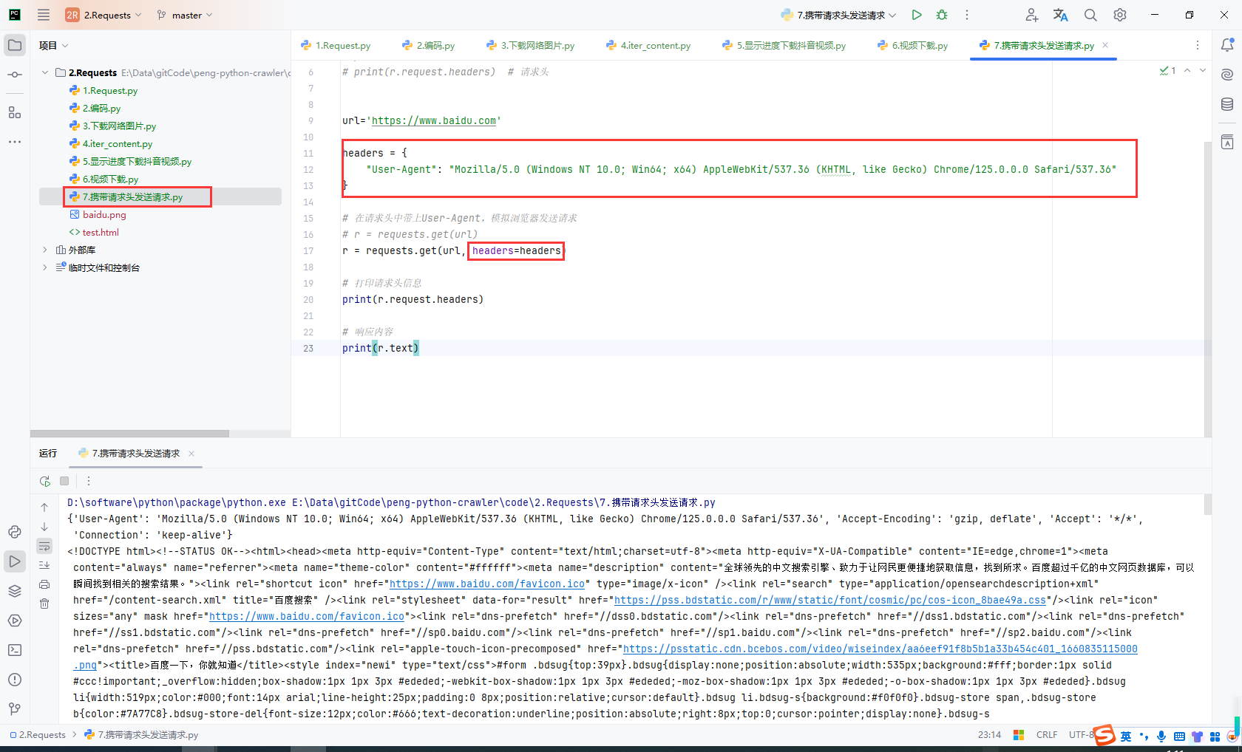This screenshot has height=752, width=1242.
Task: Open pss.bdstatic.com CSS link in console
Action: [x=830, y=600]
